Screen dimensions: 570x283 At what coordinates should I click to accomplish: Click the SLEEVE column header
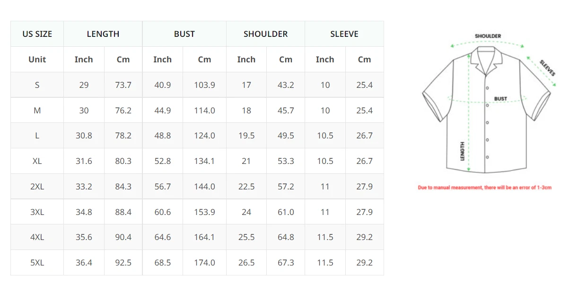point(344,34)
